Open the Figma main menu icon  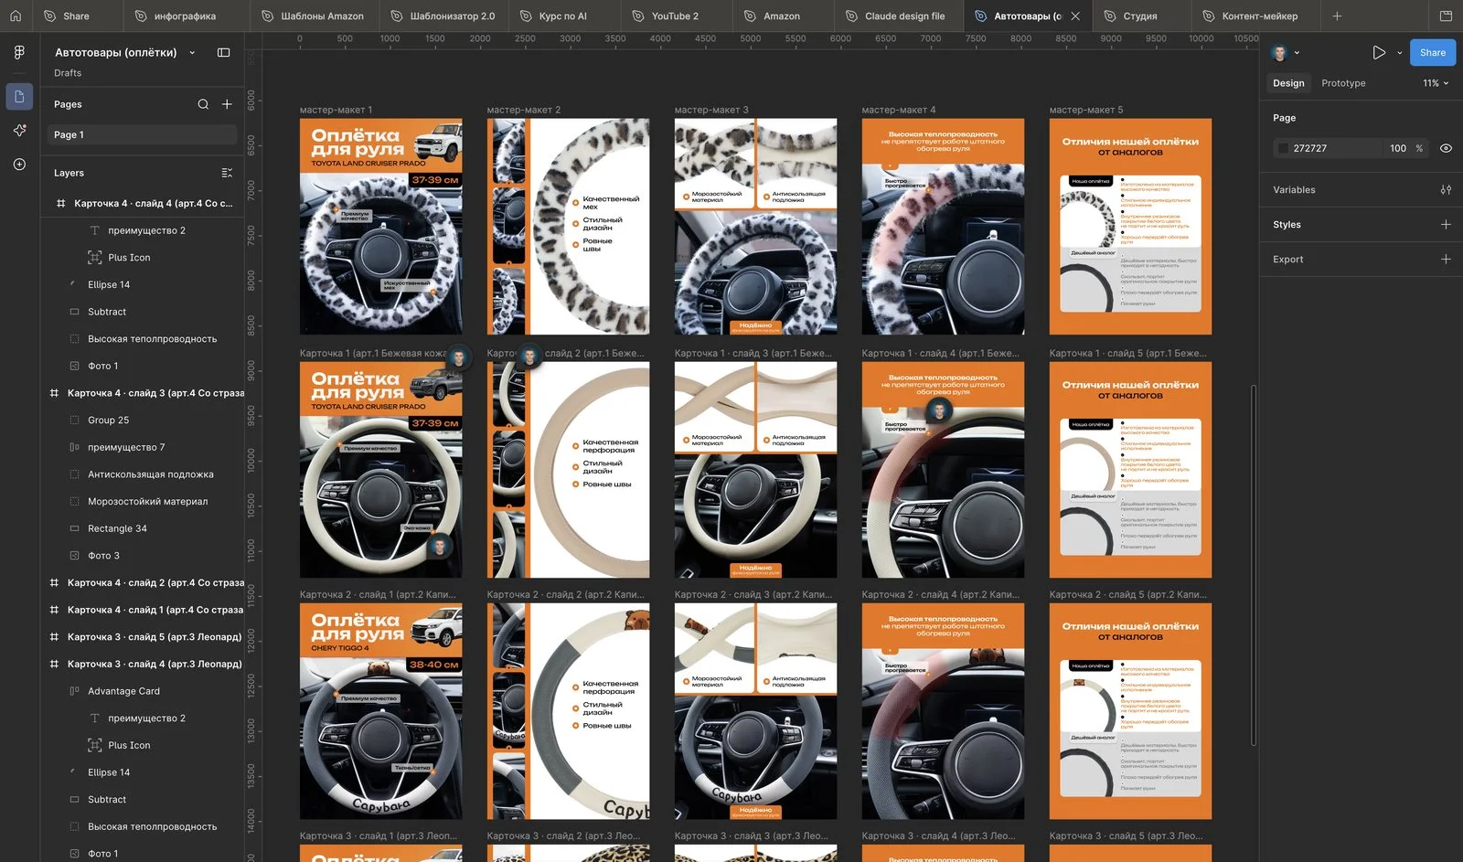19,52
